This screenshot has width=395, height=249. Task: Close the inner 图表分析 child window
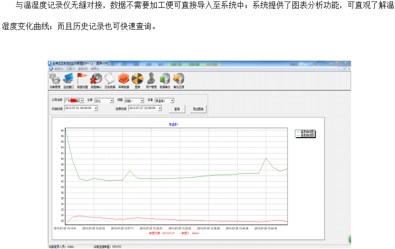(349, 69)
